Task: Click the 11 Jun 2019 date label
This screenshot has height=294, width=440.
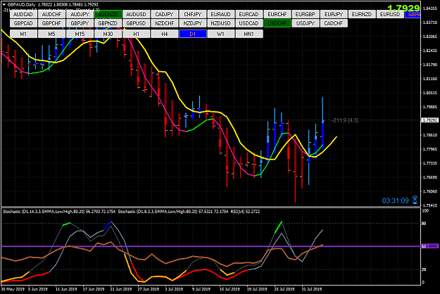Action: 66,289
